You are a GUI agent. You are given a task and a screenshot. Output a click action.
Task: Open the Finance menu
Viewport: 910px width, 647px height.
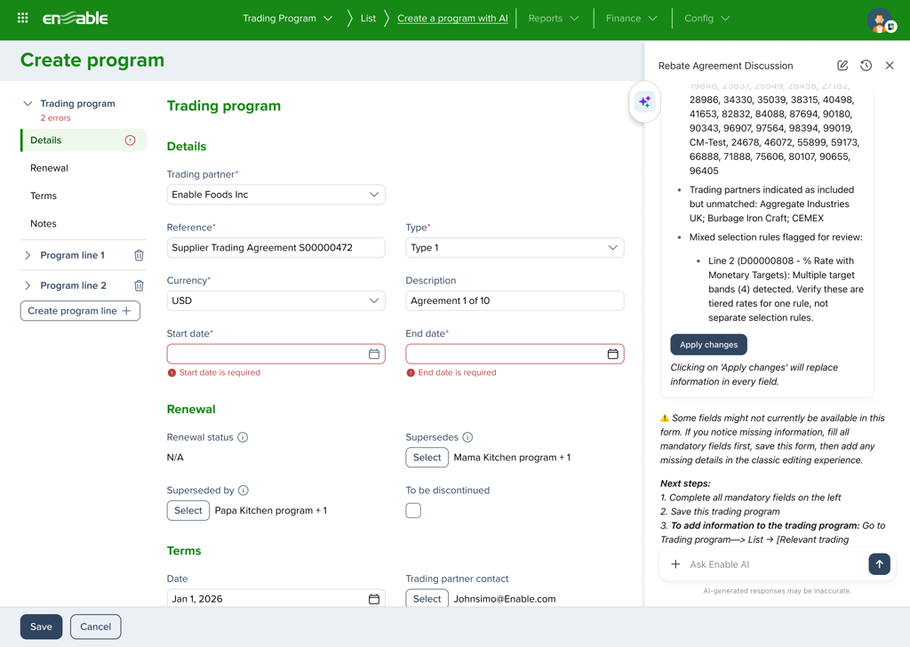point(631,19)
